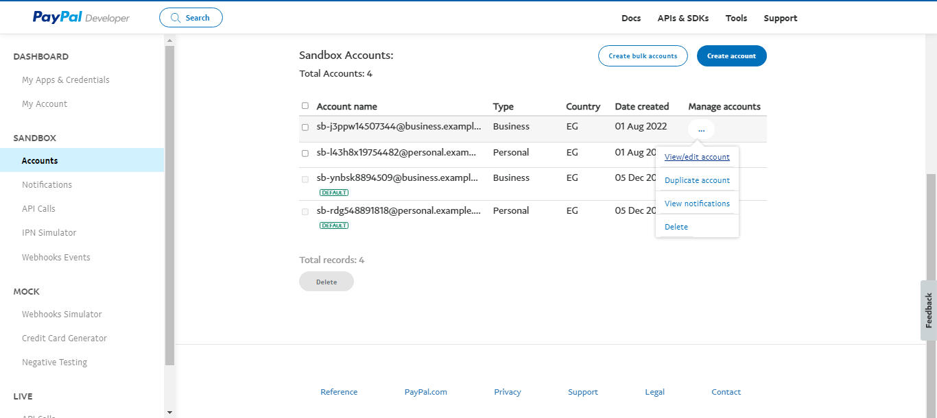
Task: Open the IPN Simulator
Action: (x=49, y=233)
